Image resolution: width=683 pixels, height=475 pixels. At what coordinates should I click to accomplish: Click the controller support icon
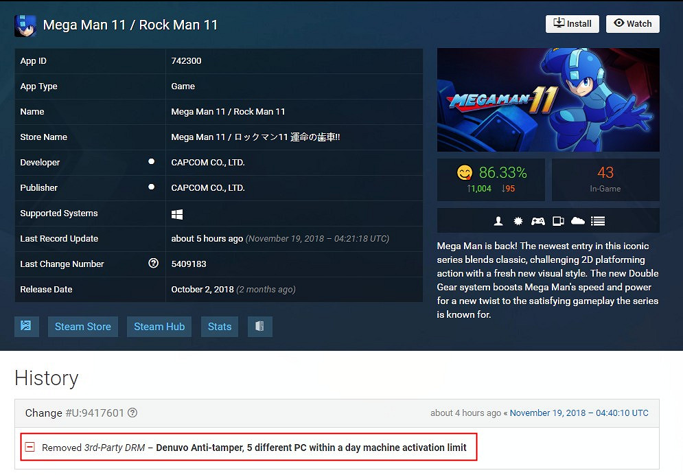click(x=538, y=220)
